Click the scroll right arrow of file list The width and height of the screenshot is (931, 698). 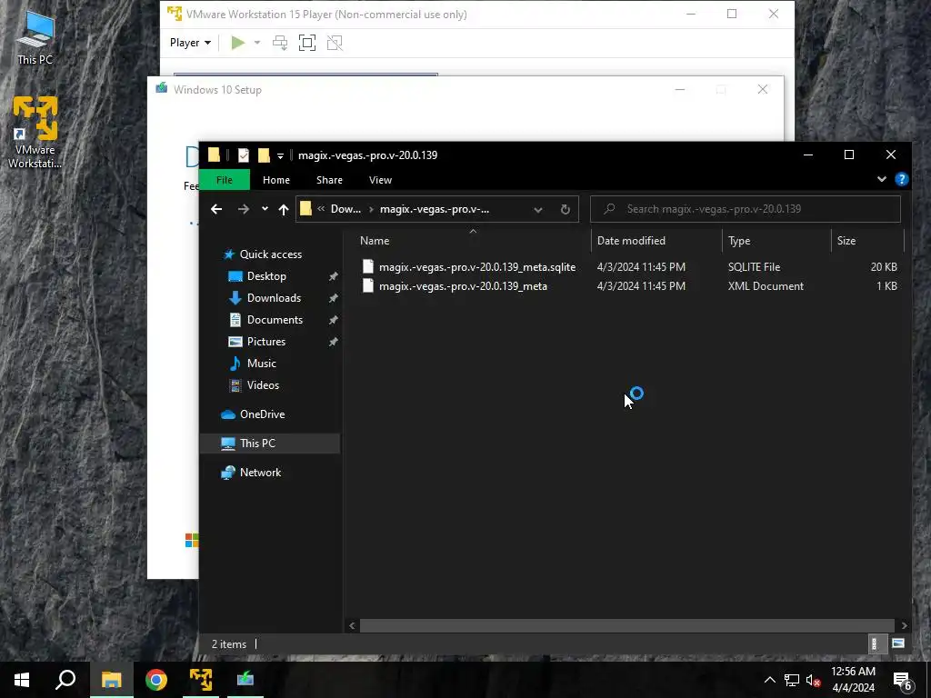coord(904,625)
